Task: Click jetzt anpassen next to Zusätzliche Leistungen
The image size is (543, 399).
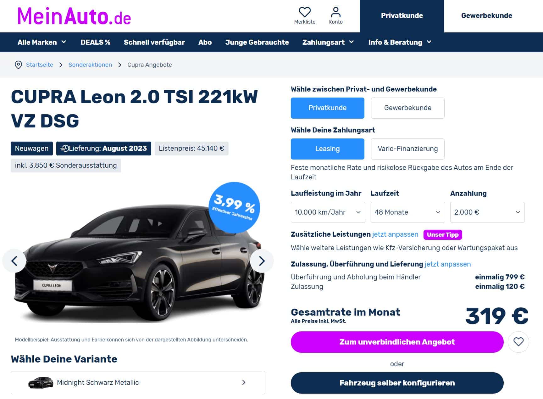Action: point(395,234)
